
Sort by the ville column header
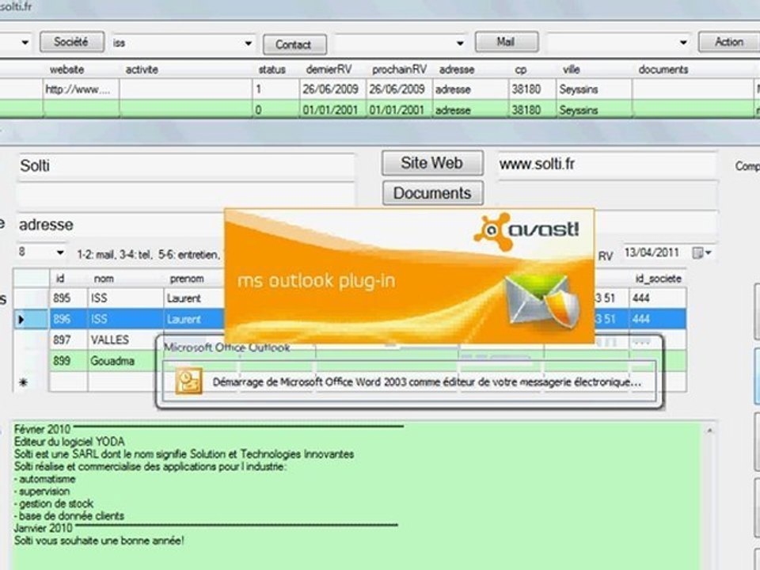pyautogui.click(x=571, y=70)
